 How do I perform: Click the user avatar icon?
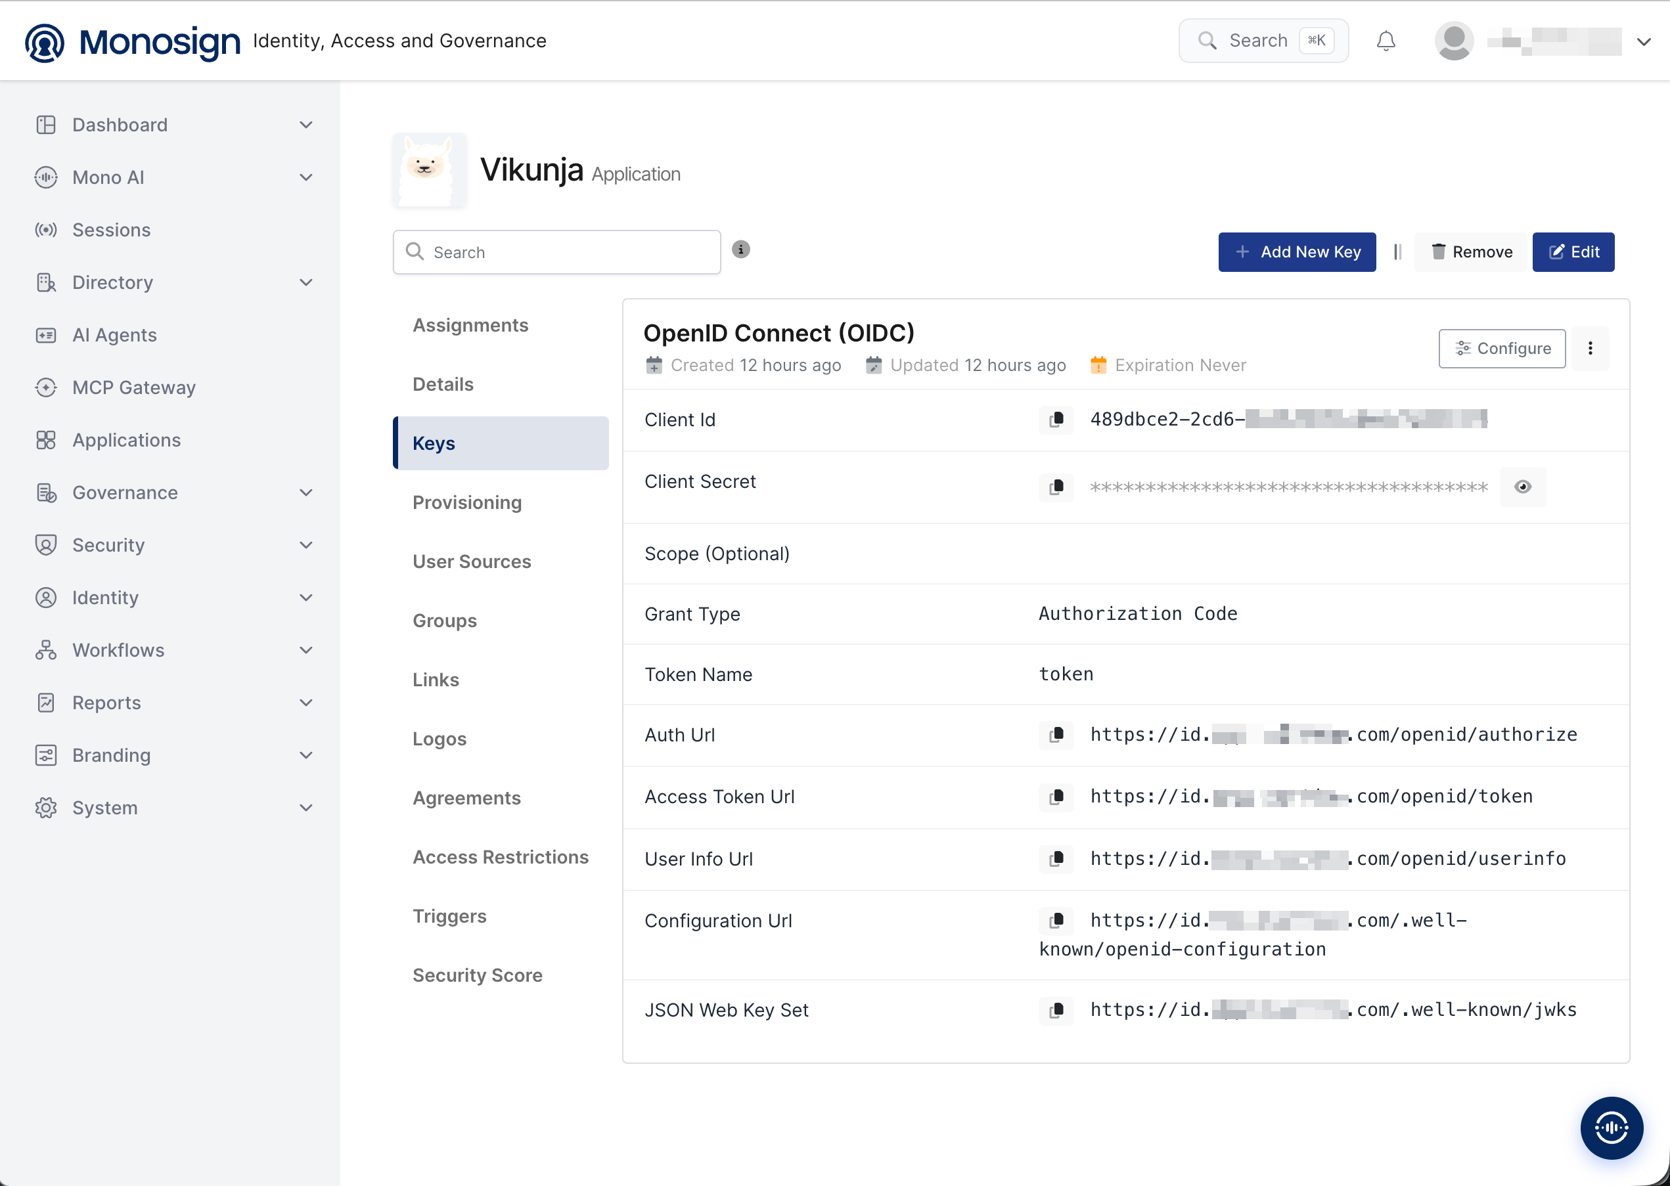(x=1454, y=41)
